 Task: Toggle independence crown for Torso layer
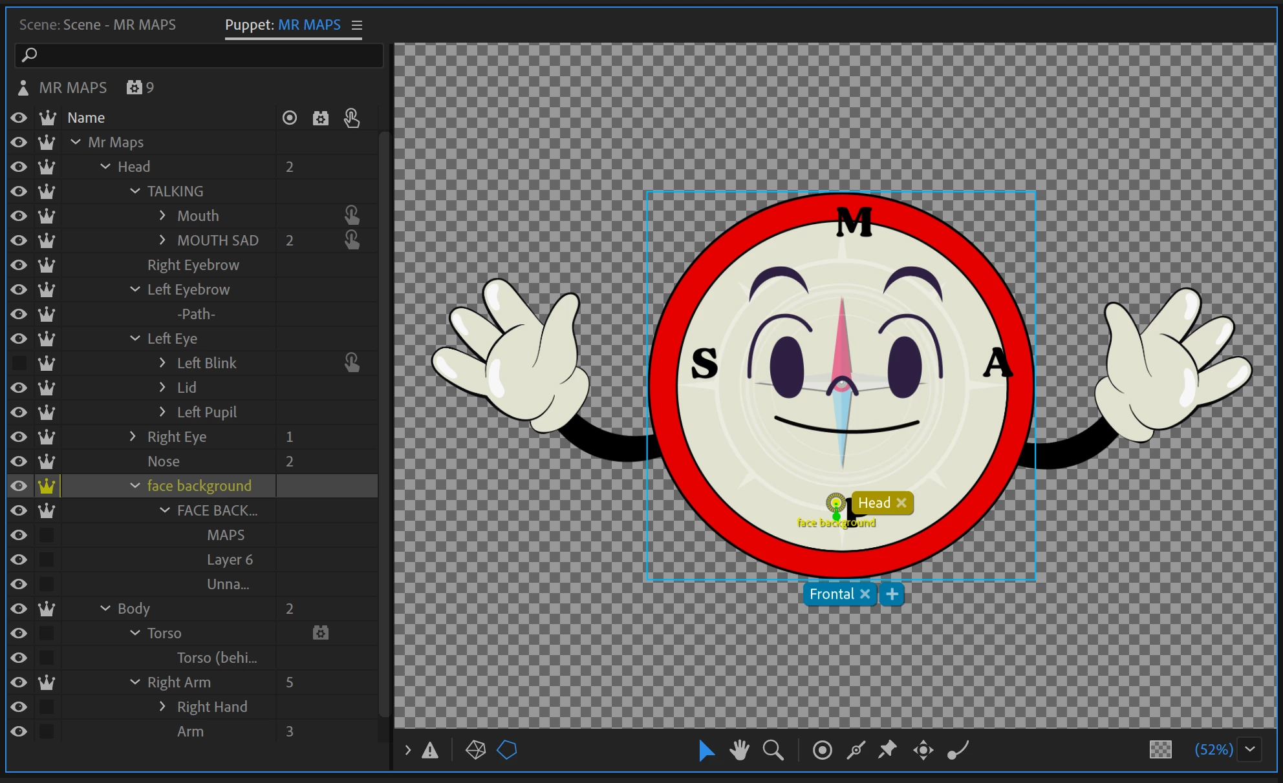(47, 633)
